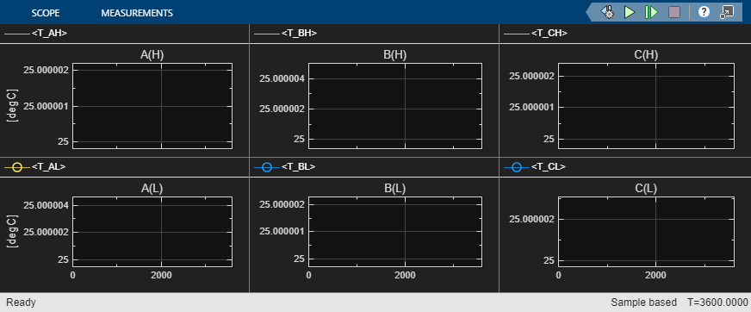Step forward using the step play icon

point(651,12)
